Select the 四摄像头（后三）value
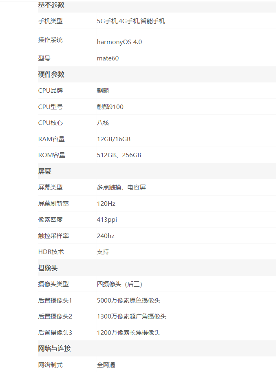Image resolution: width=276 pixels, height=372 pixels. [x=119, y=284]
